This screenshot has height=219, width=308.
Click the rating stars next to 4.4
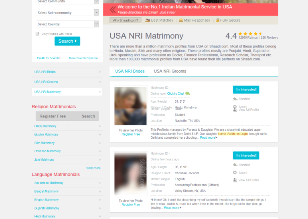(250, 34)
